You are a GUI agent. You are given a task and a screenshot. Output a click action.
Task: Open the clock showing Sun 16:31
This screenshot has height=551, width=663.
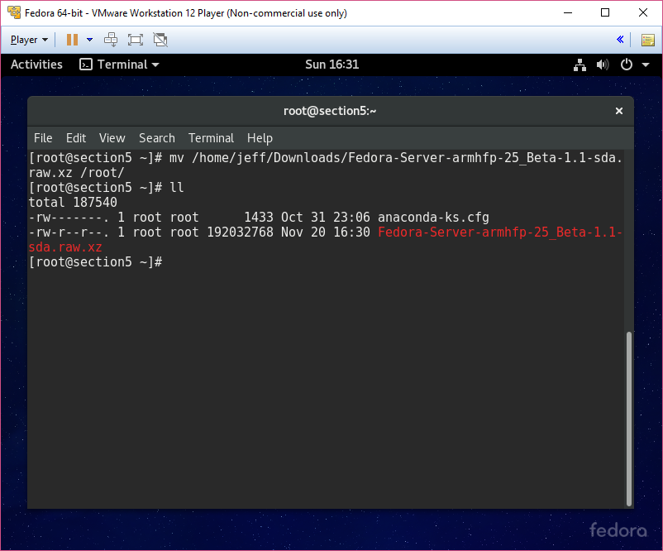pyautogui.click(x=332, y=65)
